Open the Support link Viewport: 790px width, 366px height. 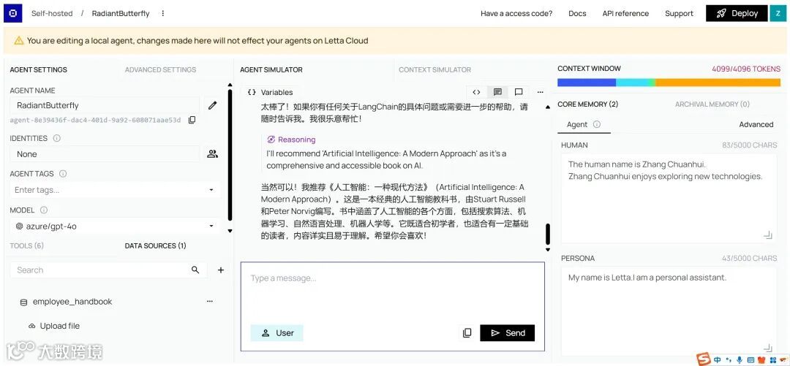[x=679, y=14]
